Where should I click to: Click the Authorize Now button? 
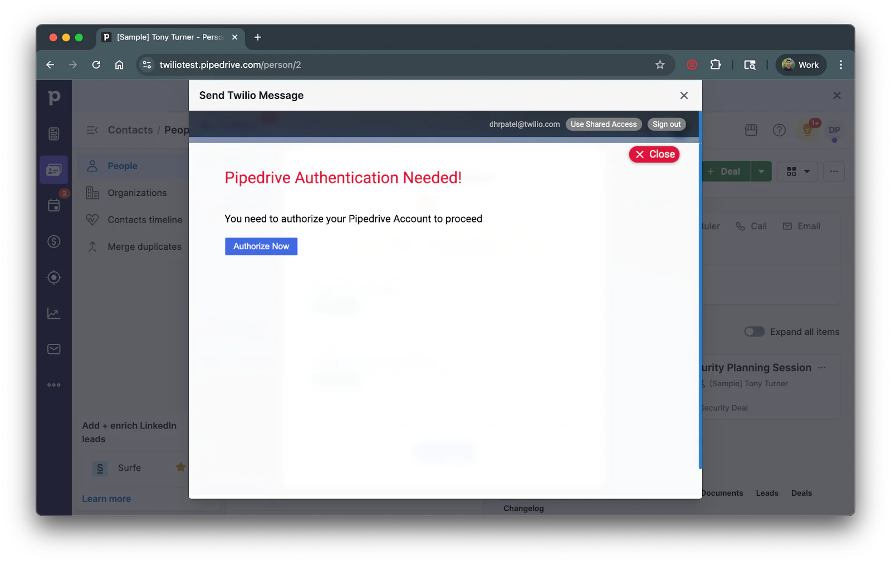[261, 246]
